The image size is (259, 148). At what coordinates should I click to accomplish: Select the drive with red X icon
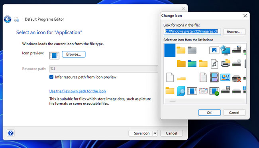(237, 78)
